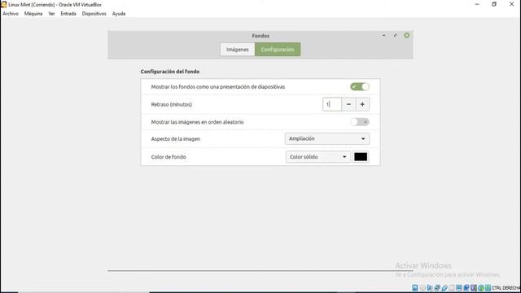Click the virtualization CPU status icon
This screenshot has width=521, height=293.
[x=473, y=287]
